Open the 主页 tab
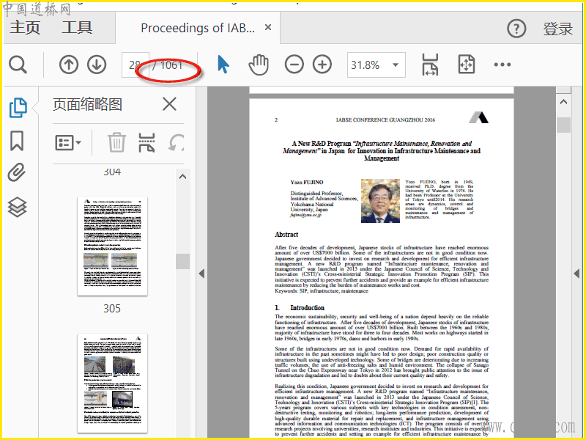Image resolution: width=586 pixels, height=440 pixels. [x=25, y=28]
